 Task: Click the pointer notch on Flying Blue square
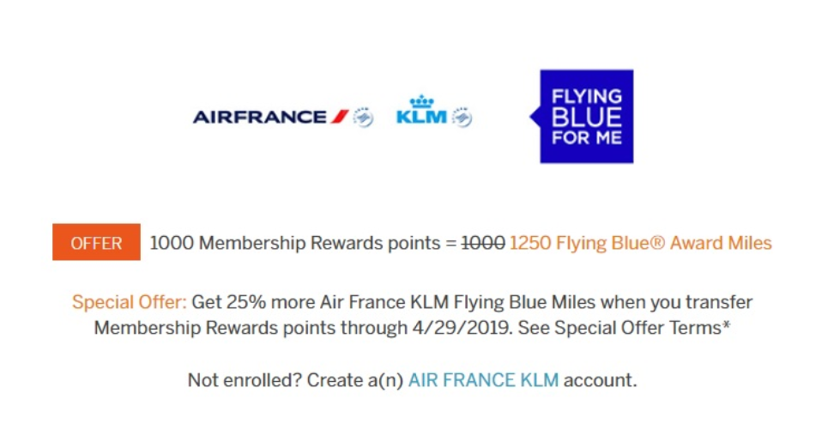[535, 117]
